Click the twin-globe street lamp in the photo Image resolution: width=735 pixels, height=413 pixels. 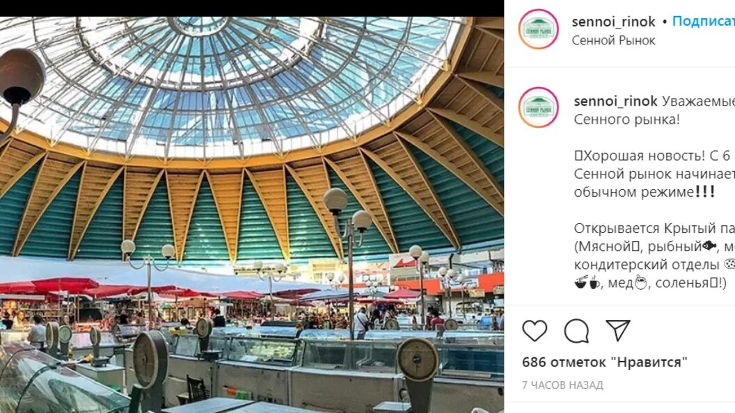tap(348, 262)
